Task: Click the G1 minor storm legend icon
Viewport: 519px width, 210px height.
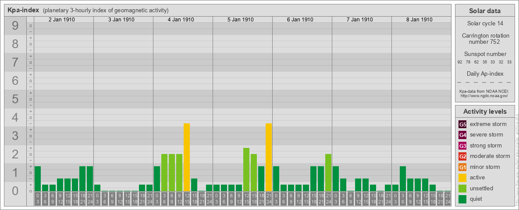Action: click(x=462, y=167)
